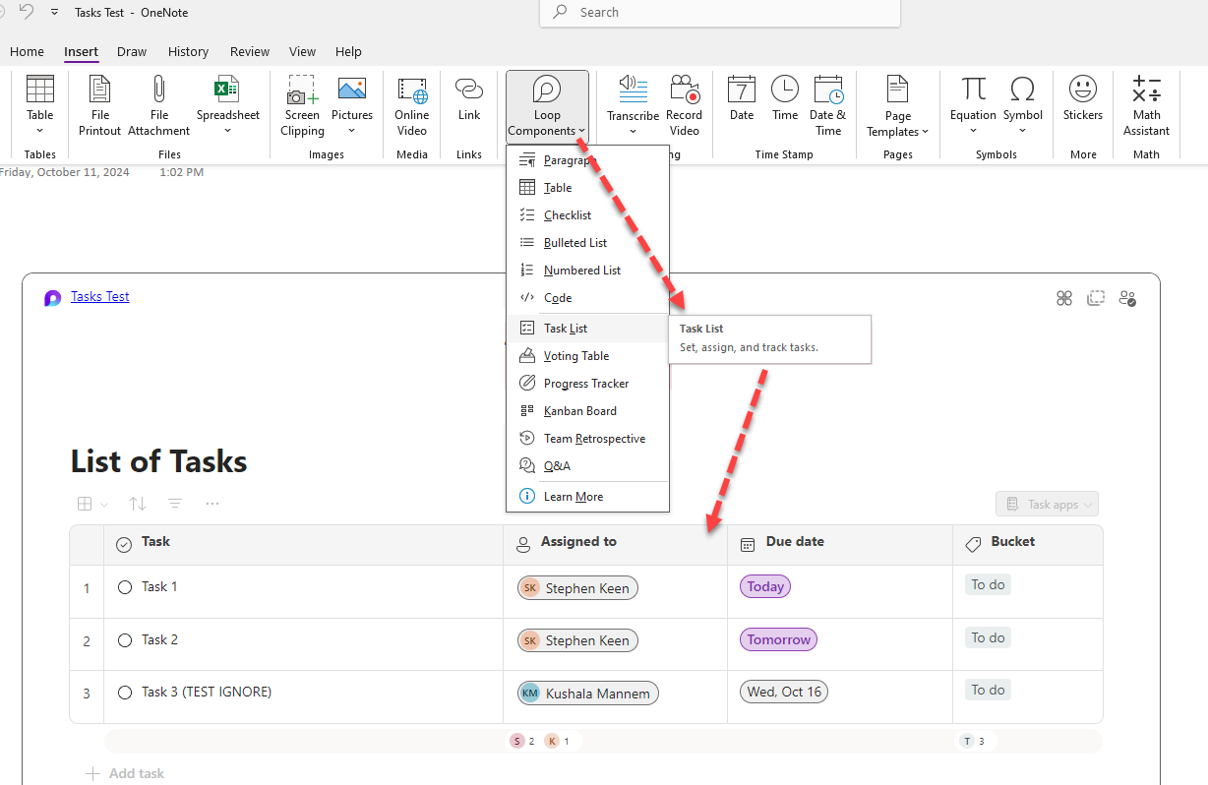Click Learn More in Loop menu
This screenshot has height=785, width=1208.
[x=587, y=497]
